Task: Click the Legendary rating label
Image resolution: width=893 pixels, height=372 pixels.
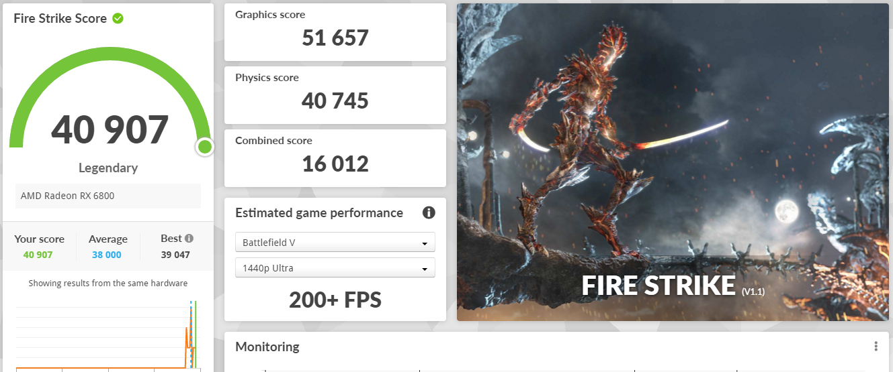Action: (x=108, y=168)
